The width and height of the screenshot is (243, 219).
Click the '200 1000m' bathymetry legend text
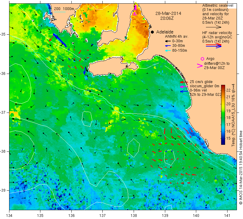64,9
